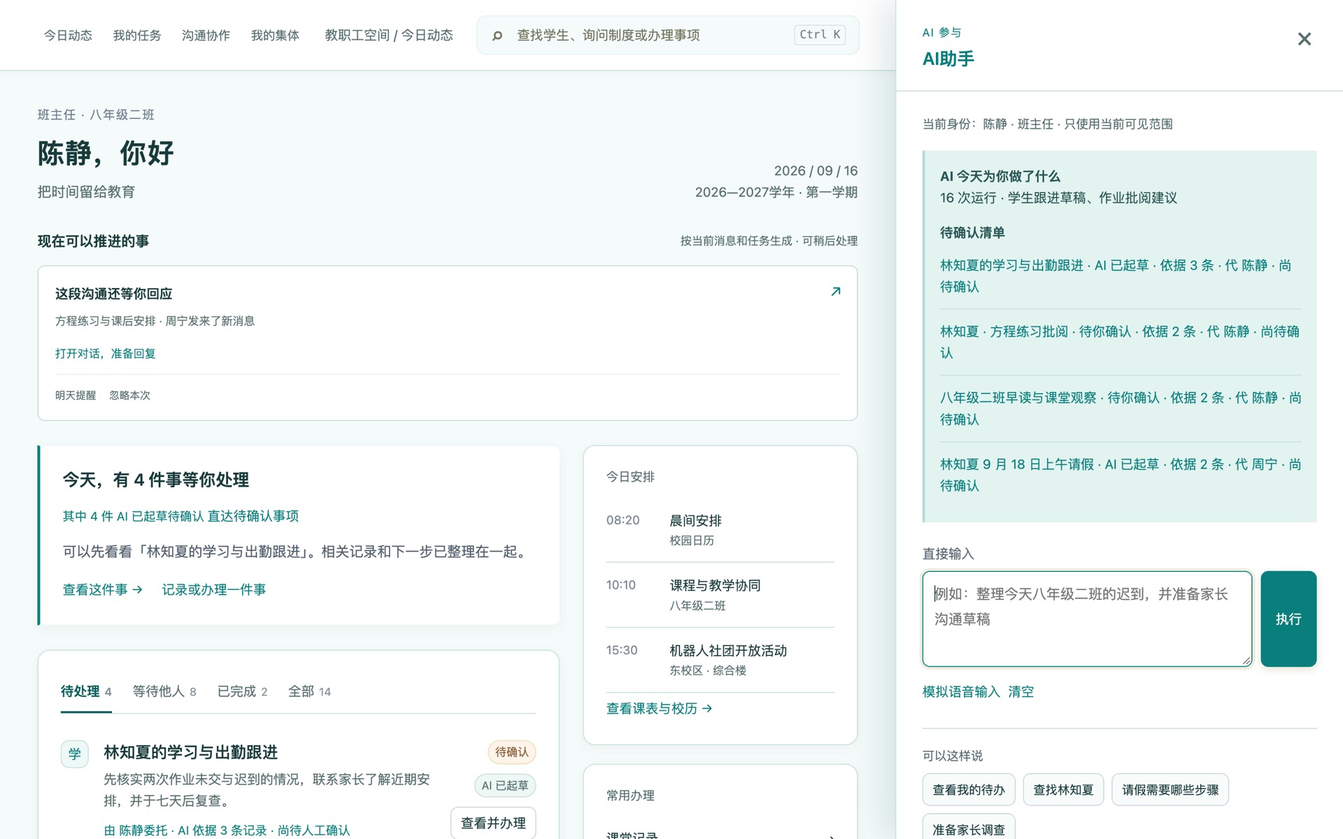Open AI item 八年级二班早读与课堂观察
This screenshot has height=839, width=1343.
[1121, 408]
